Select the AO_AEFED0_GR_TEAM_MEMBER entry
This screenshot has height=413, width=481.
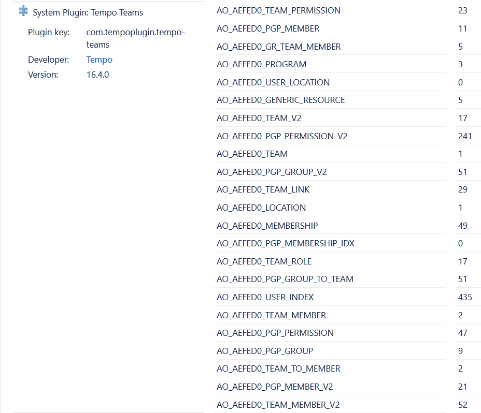[x=278, y=47]
